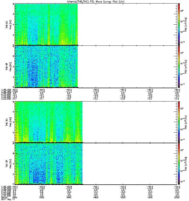The image size is (189, 201).
Task: Click the THC Z position value "5.6"
Action: click(x=15, y=190)
